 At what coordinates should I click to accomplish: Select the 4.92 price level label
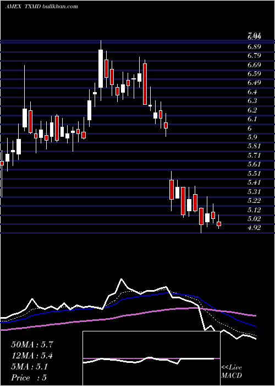point(254,228)
